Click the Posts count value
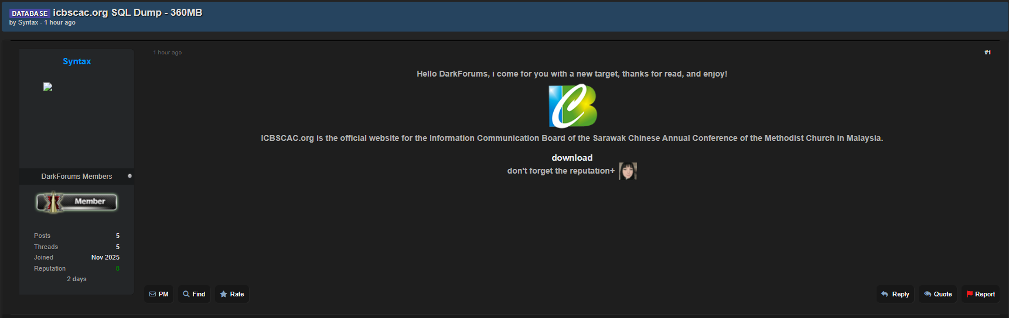Viewport: 1009px width, 318px height. [x=117, y=236]
